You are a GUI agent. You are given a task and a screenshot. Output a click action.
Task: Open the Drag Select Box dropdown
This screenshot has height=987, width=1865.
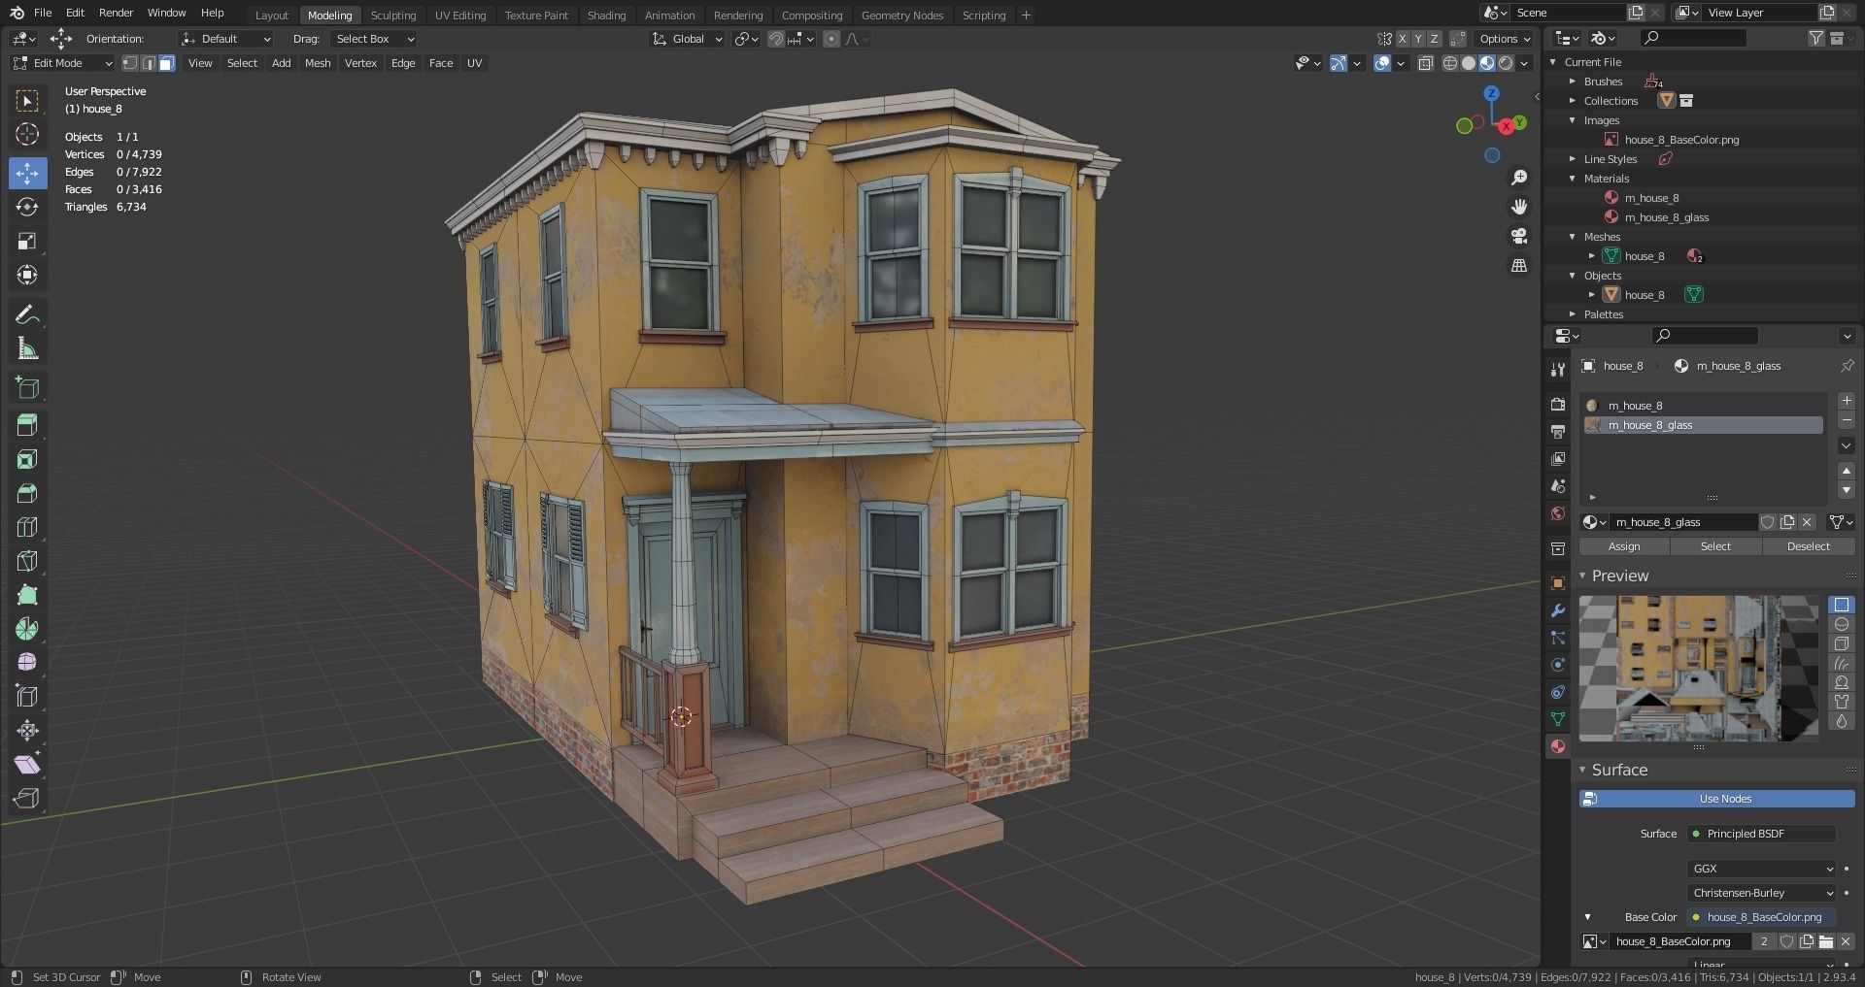(374, 39)
